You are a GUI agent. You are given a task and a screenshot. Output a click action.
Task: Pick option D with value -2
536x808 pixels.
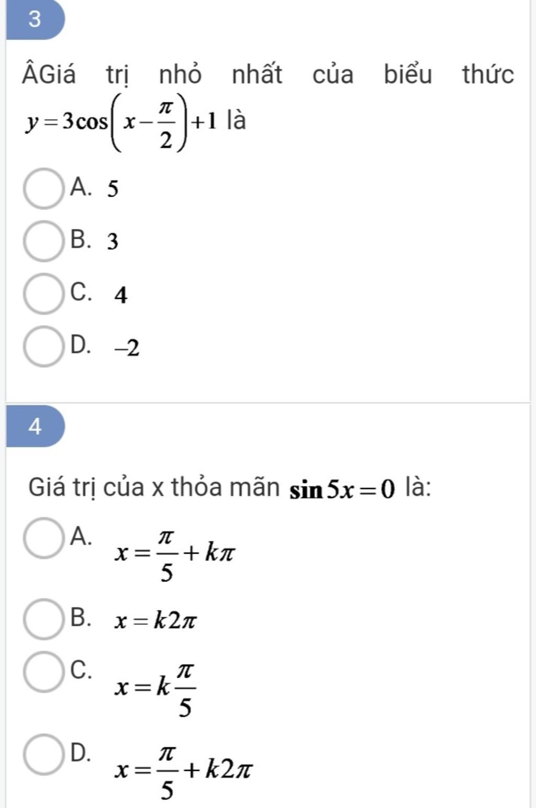click(42, 346)
